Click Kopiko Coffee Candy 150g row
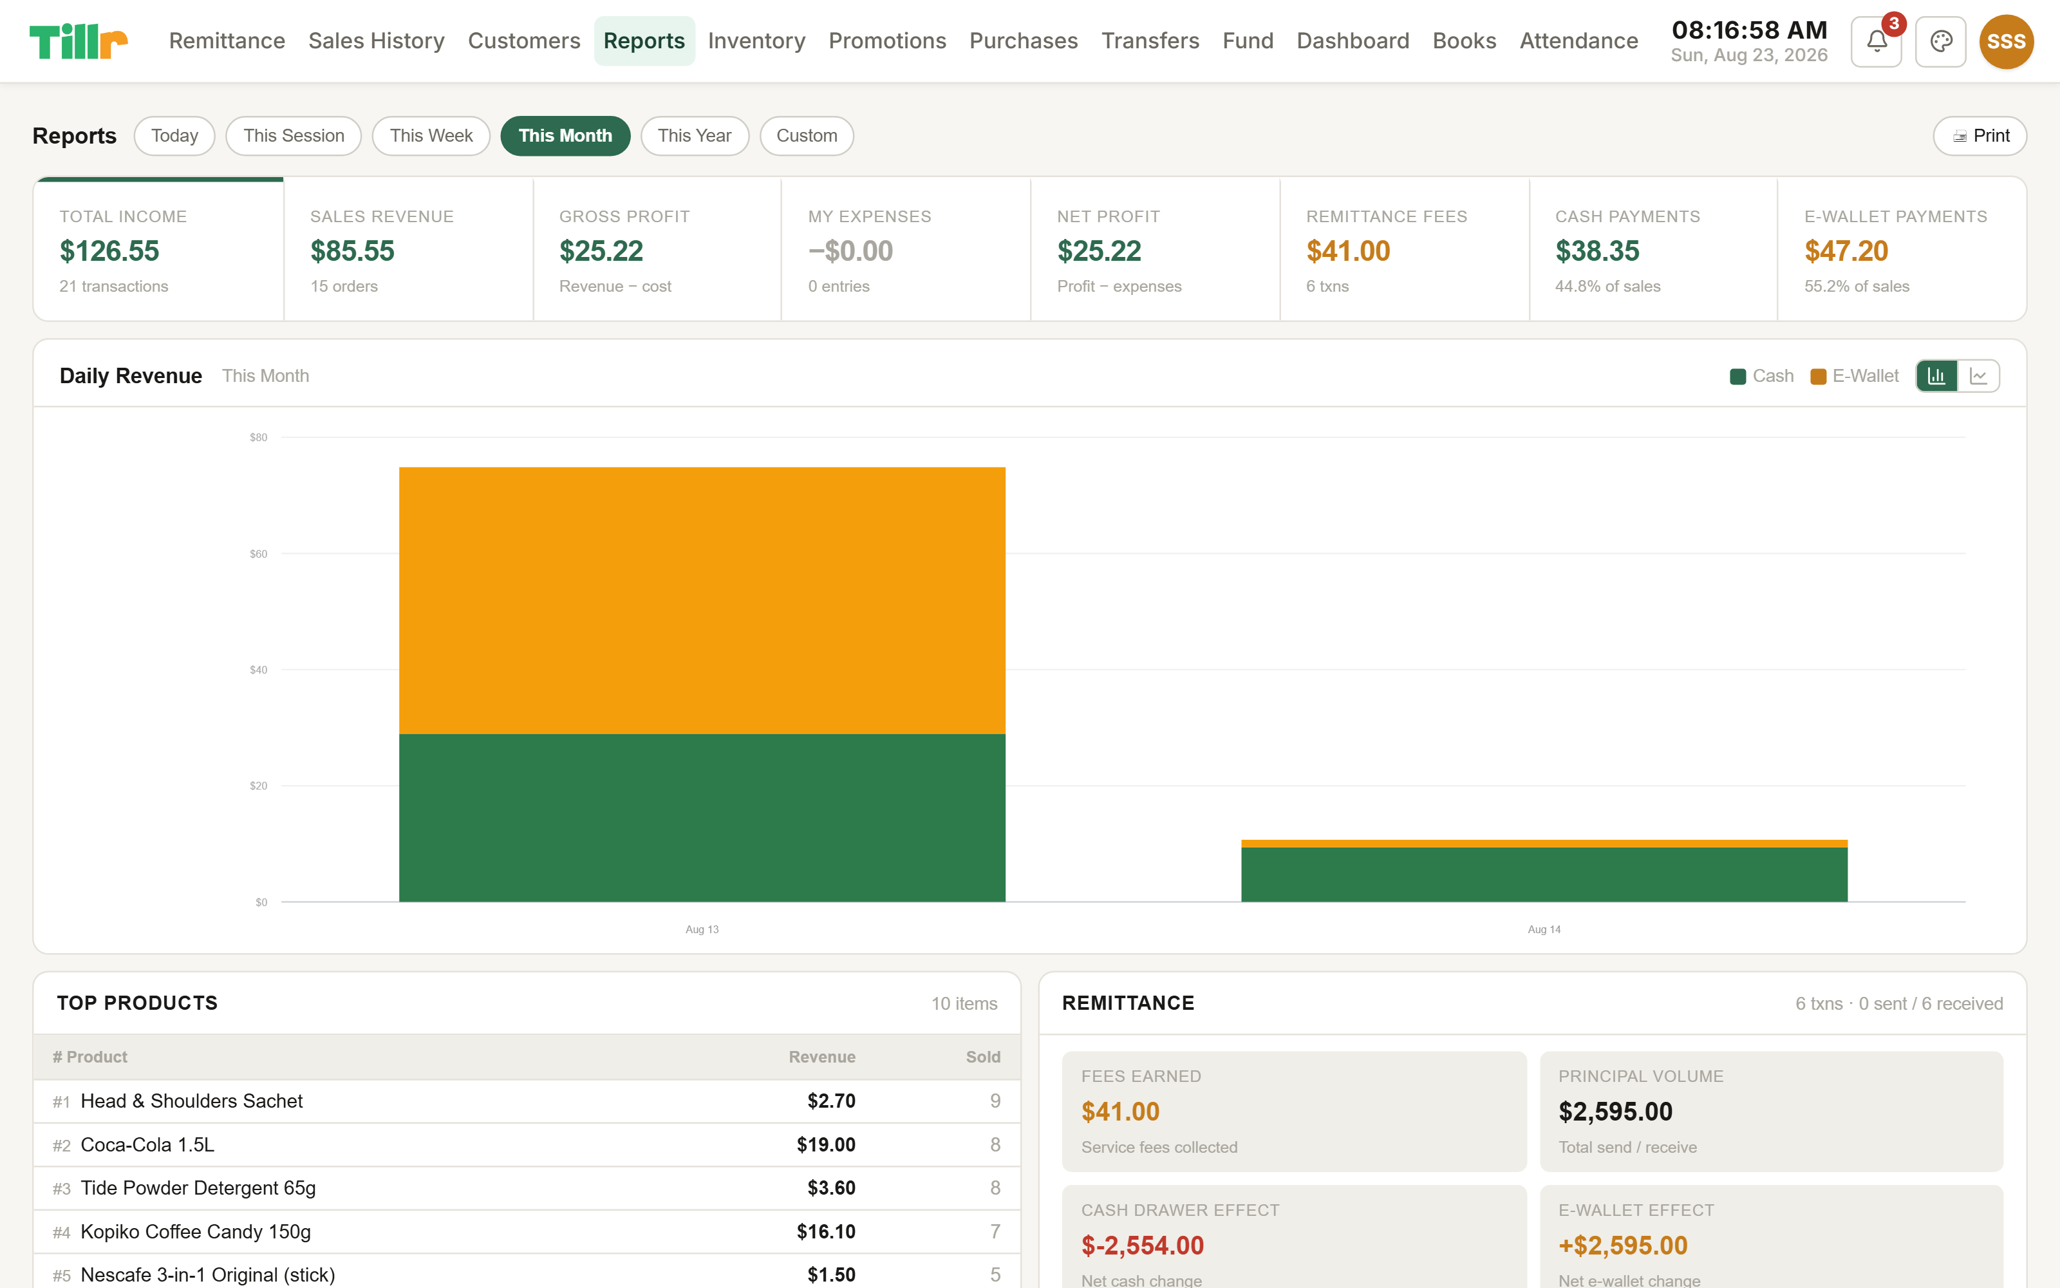Viewport: 2060px width, 1288px height. coord(527,1232)
